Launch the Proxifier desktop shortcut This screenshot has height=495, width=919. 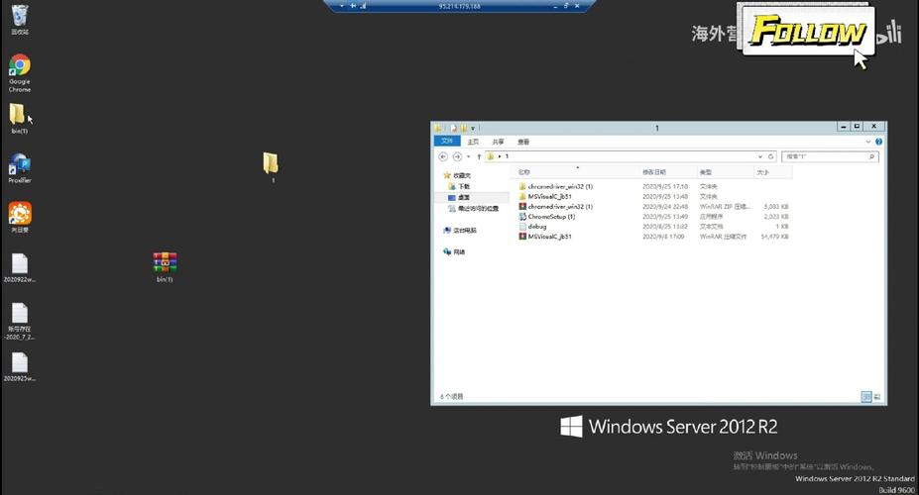pyautogui.click(x=20, y=168)
